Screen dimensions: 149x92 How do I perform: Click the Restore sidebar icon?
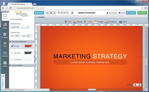click(5, 54)
